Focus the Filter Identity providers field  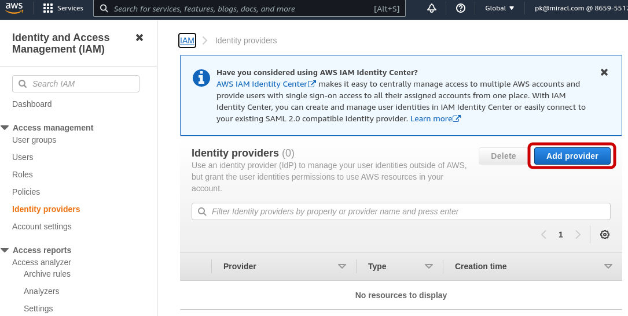pos(401,211)
